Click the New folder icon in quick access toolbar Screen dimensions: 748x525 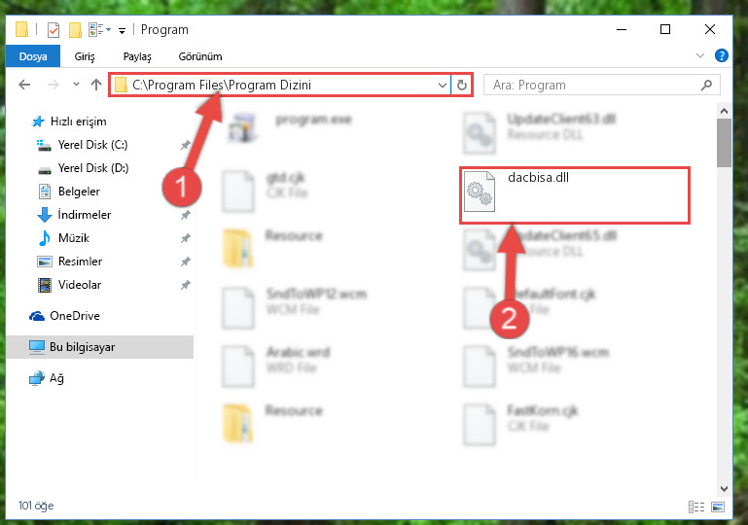pos(75,30)
